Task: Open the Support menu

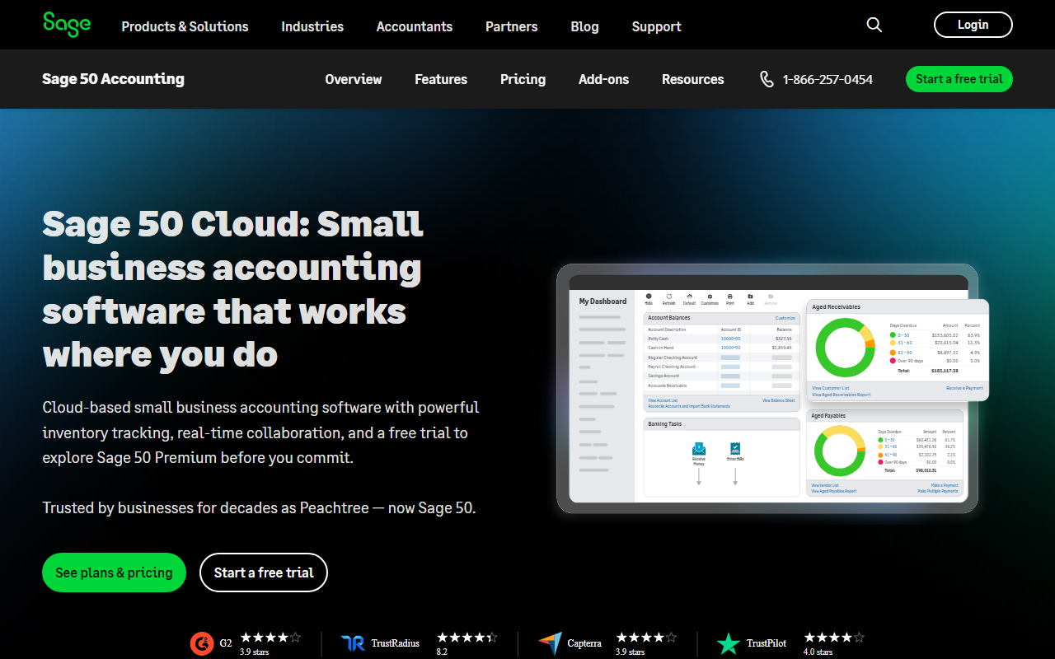Action: click(656, 26)
